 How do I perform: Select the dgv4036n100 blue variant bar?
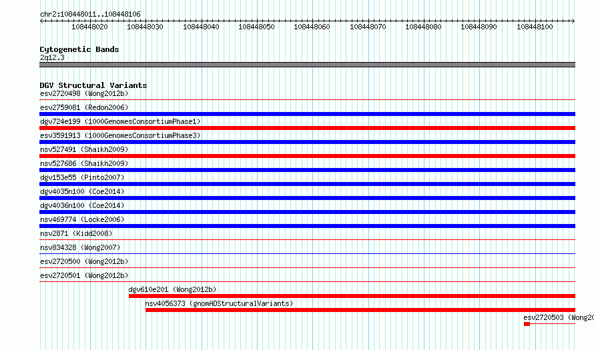click(x=307, y=212)
